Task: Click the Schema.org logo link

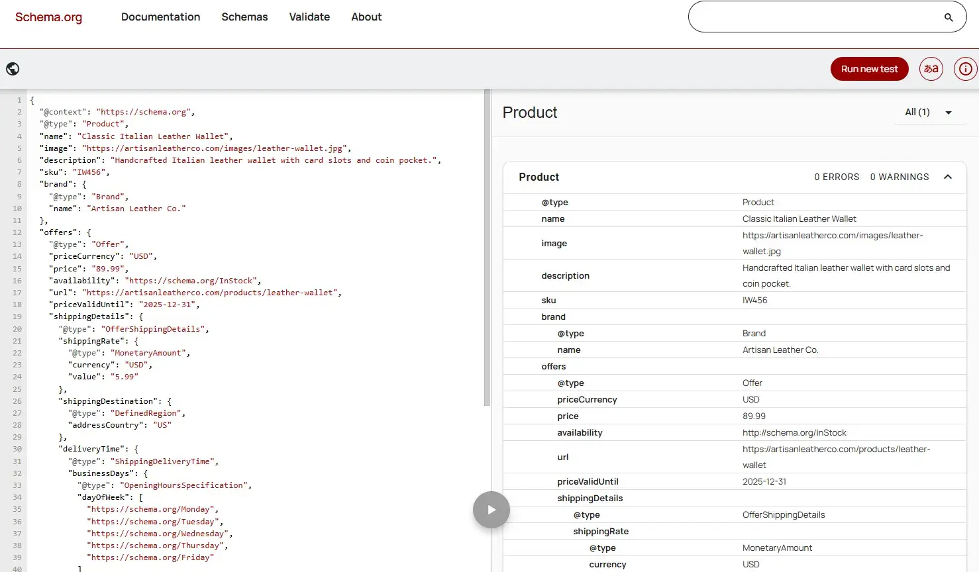Action: (x=48, y=17)
